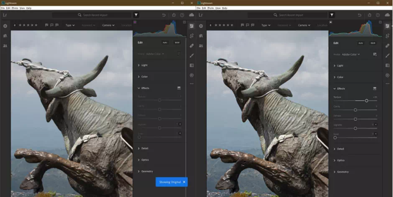The image size is (393, 197).
Task: Open the three-dot more menu in right window
Action: (x=388, y=84)
